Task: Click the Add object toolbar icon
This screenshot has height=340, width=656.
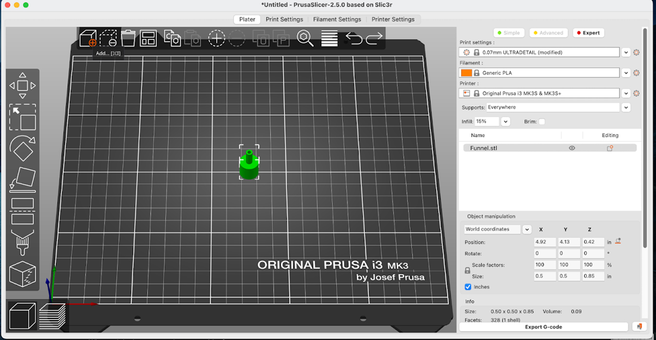Action: point(89,38)
